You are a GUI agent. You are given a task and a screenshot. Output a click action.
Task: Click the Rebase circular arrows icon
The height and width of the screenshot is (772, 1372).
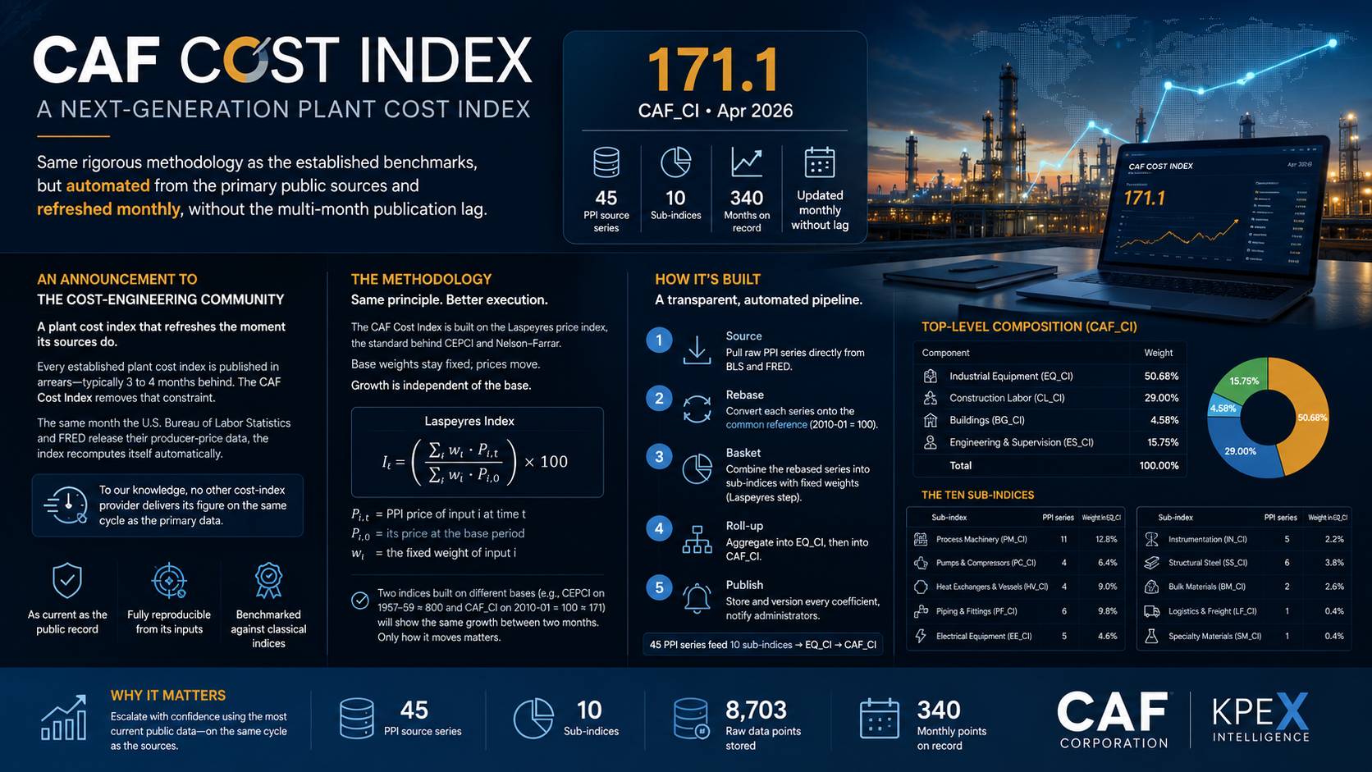click(697, 409)
